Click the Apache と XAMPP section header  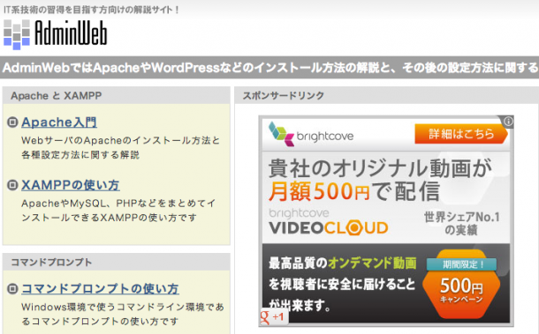(x=116, y=95)
